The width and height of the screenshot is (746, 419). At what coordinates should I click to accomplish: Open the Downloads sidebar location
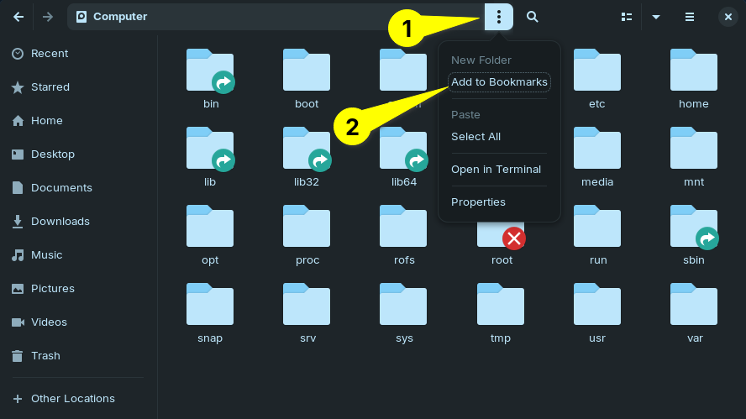(x=60, y=222)
